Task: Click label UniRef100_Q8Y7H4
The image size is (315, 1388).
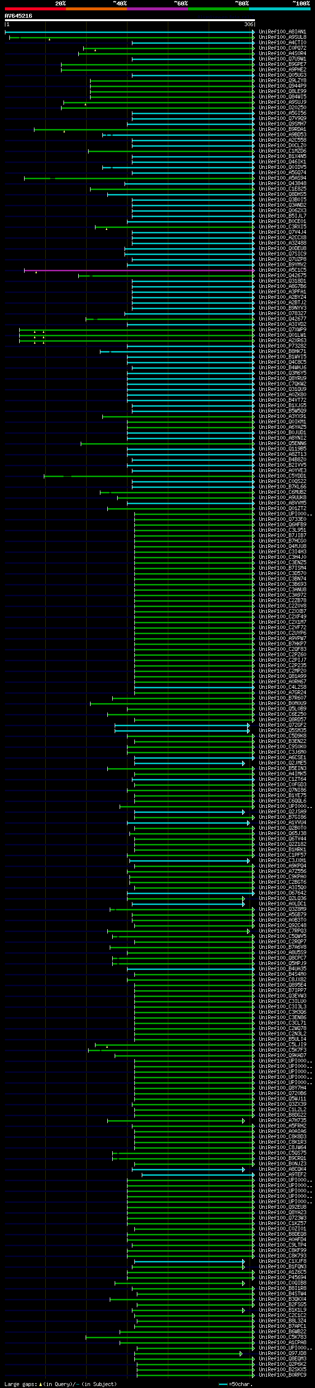Action: click(x=282, y=1088)
